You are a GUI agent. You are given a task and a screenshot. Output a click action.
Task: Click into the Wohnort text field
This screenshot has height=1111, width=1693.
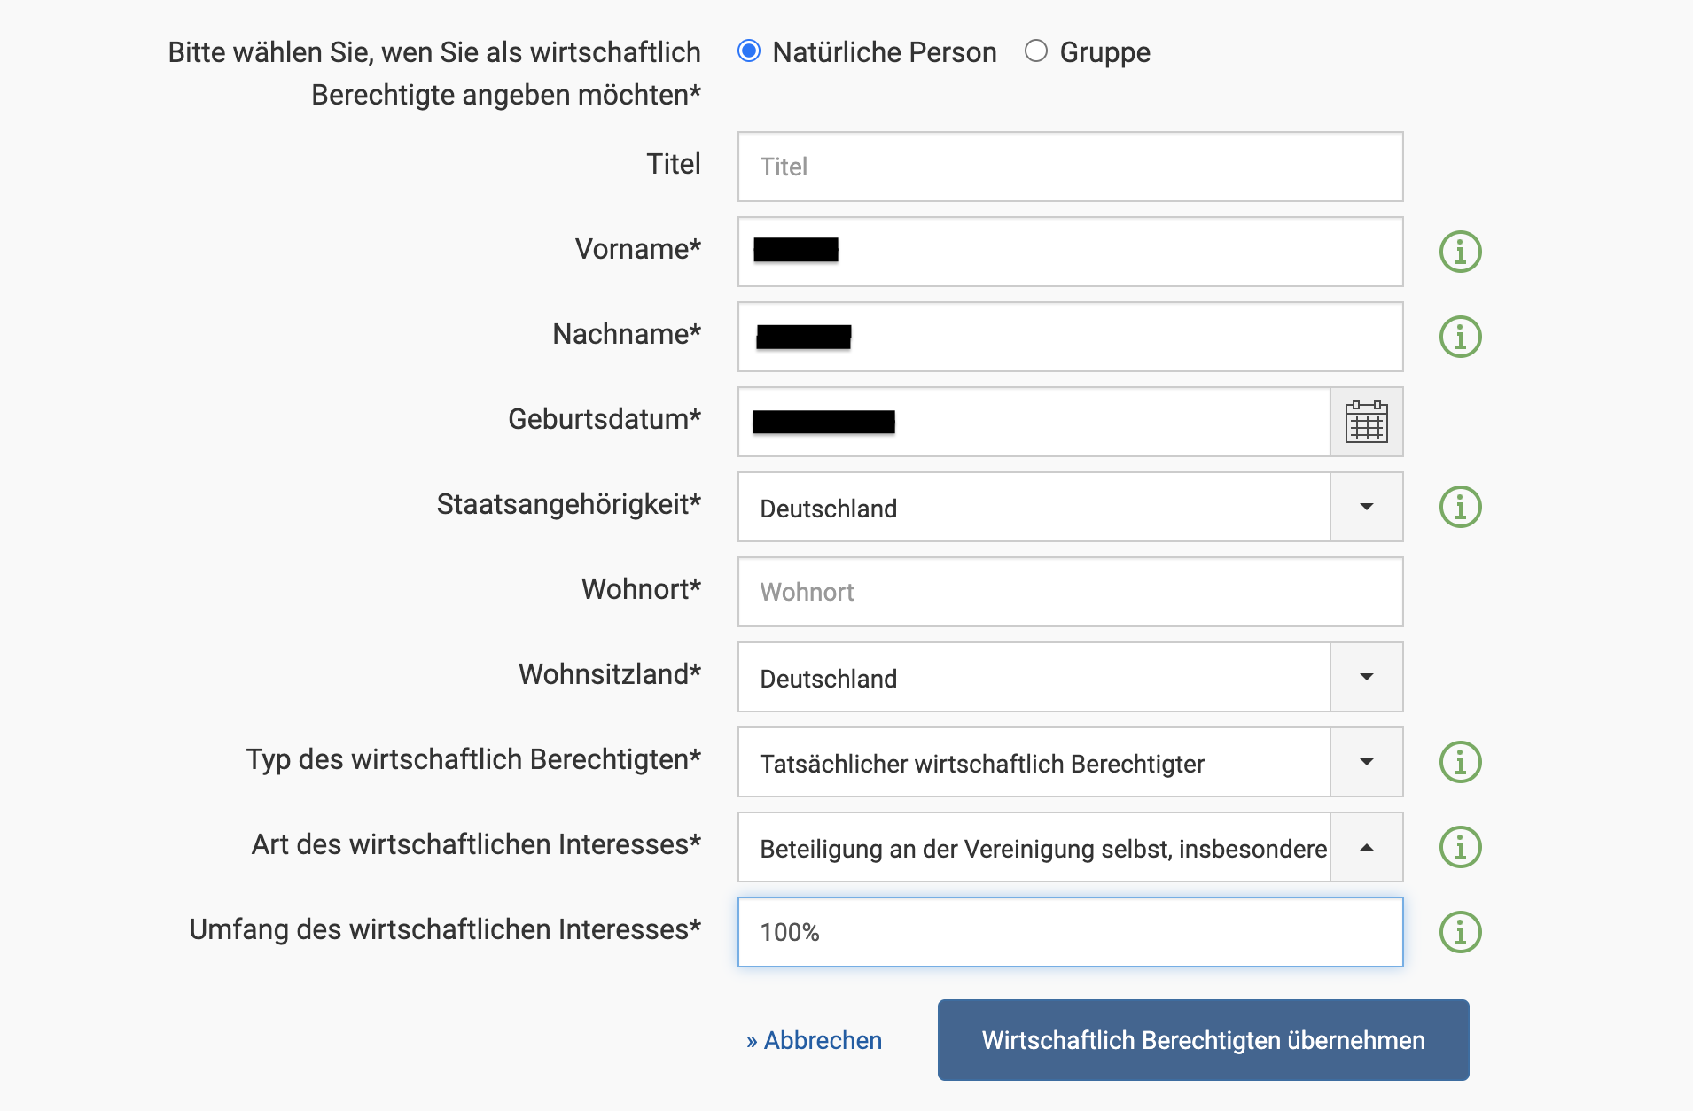point(1070,592)
